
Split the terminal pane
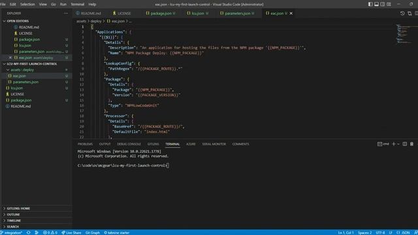click(x=405, y=144)
